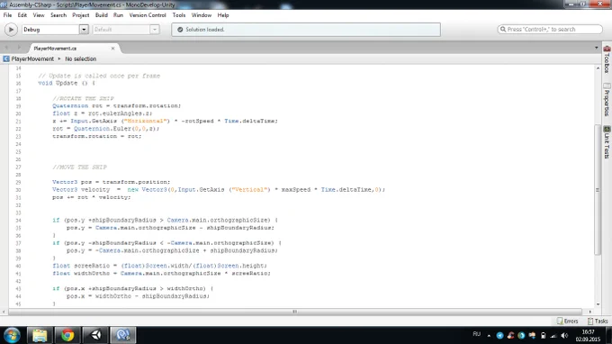
Task: Click the 'Vector3 pos = transform.position;' line
Action: click(x=112, y=182)
